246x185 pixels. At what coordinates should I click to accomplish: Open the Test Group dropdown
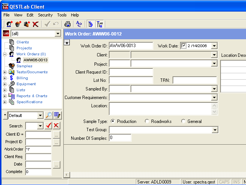click(x=214, y=130)
